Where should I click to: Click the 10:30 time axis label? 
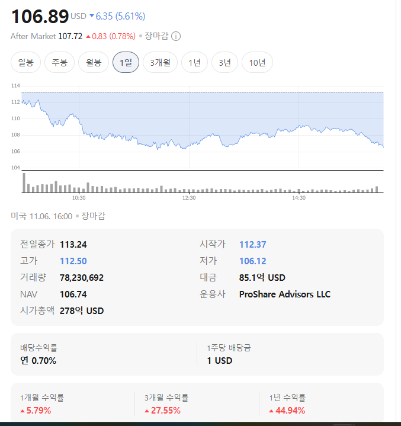[79, 198]
